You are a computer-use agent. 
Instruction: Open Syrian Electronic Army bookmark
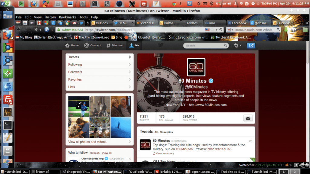(x=53, y=37)
